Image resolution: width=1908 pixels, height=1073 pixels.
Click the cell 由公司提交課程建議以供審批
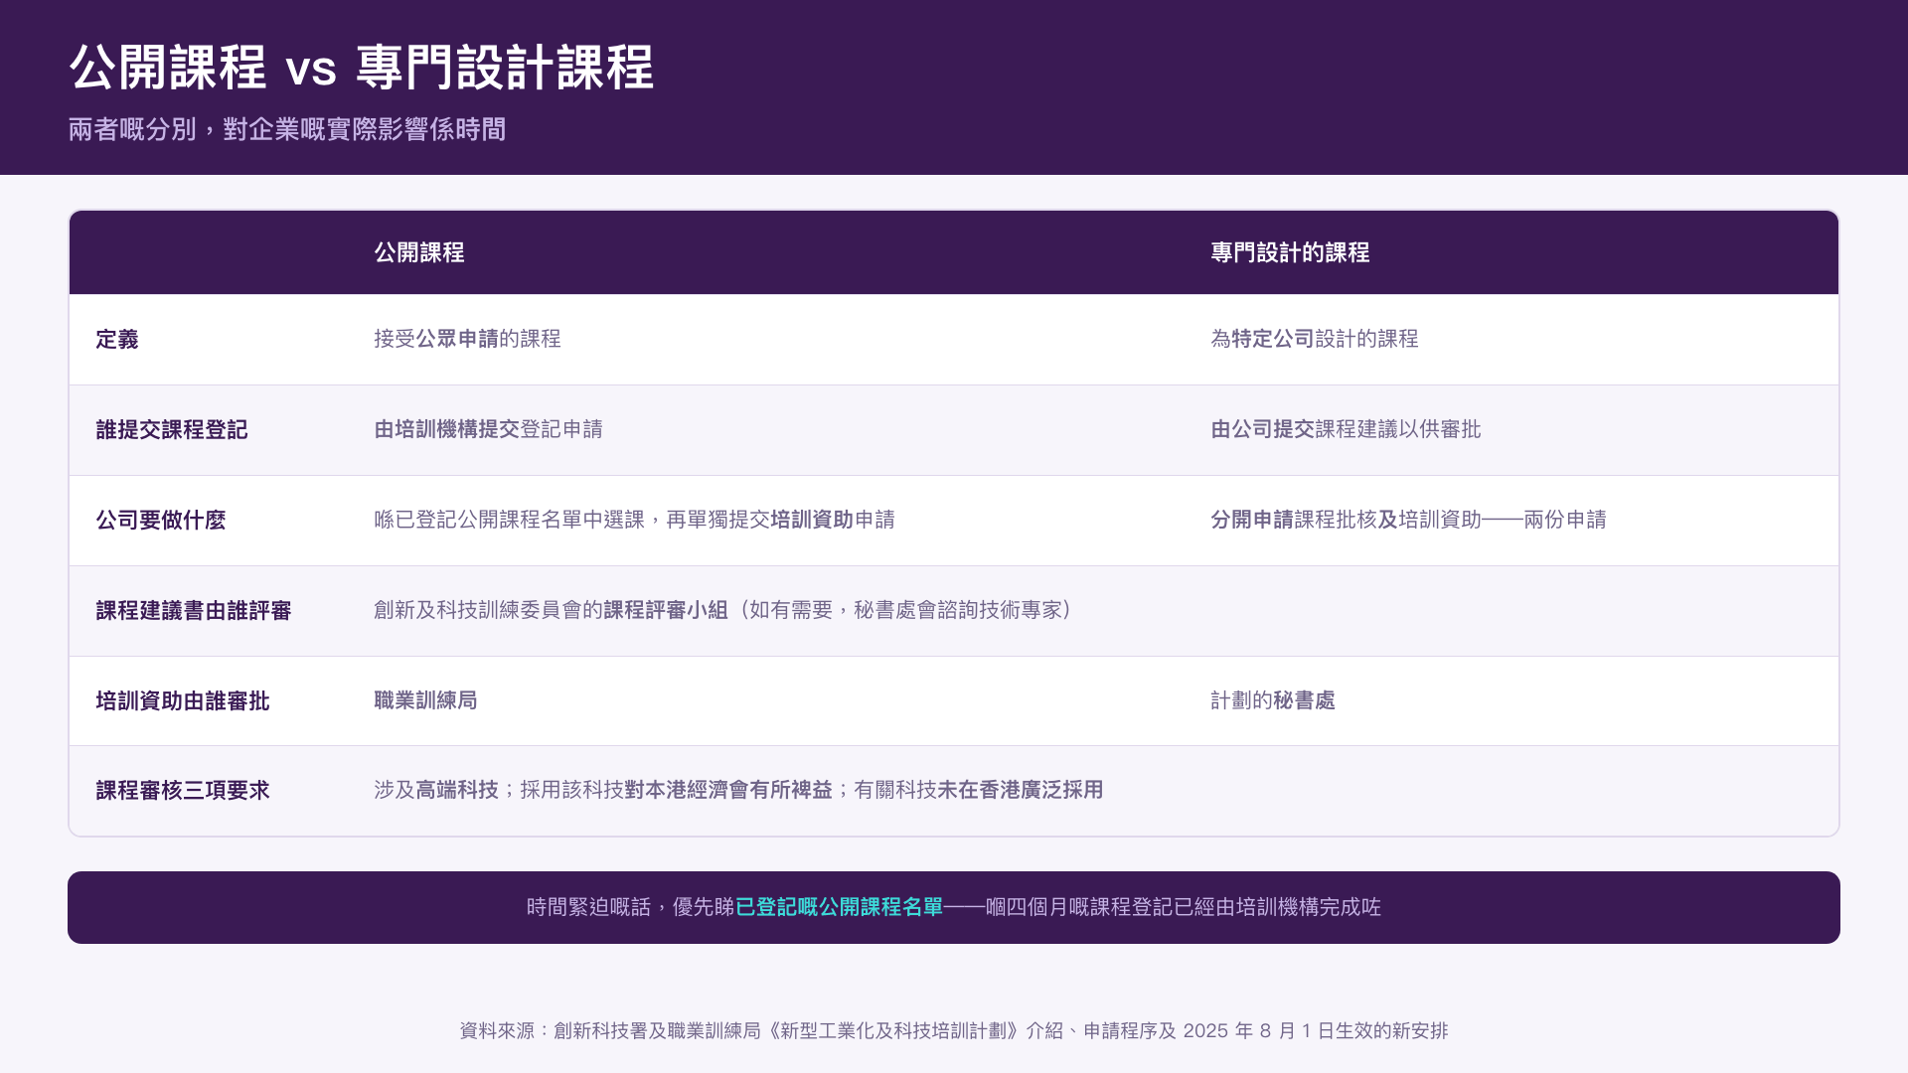[x=1346, y=429]
